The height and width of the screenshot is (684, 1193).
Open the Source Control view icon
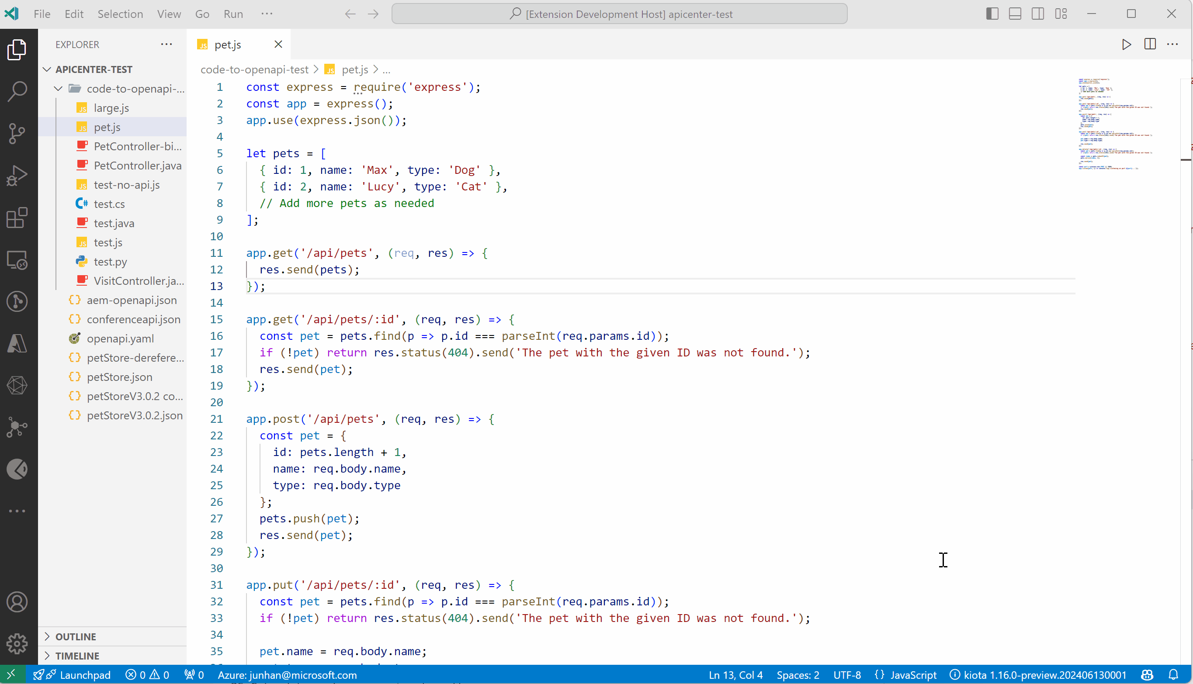pos(17,133)
